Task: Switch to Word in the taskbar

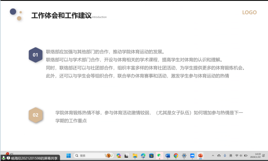Action: (x=168, y=155)
